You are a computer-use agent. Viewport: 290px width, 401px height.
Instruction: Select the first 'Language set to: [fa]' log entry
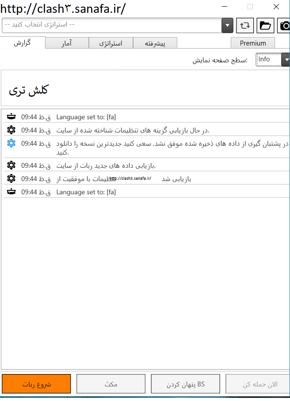pos(147,117)
